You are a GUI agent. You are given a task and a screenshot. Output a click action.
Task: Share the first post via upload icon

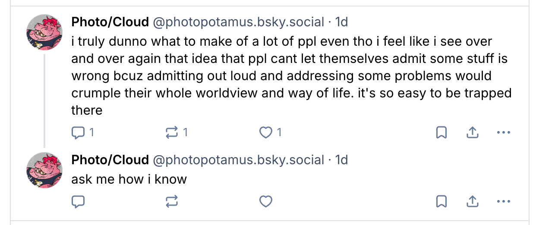pyautogui.click(x=472, y=132)
